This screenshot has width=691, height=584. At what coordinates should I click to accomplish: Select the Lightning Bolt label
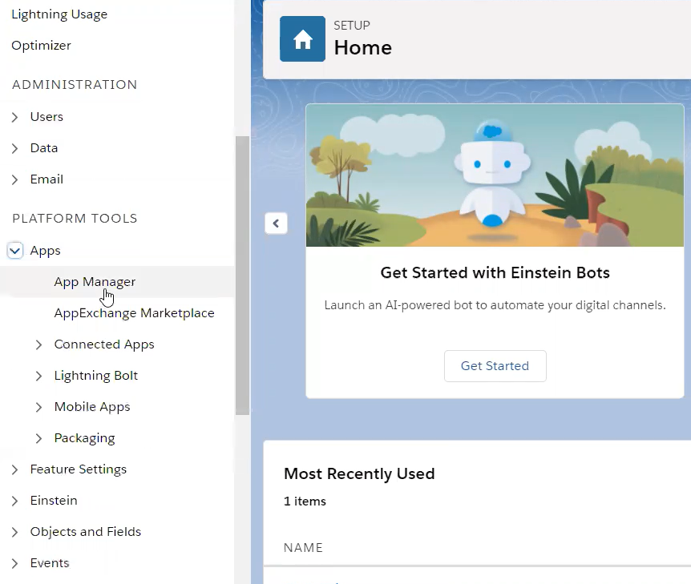click(95, 376)
